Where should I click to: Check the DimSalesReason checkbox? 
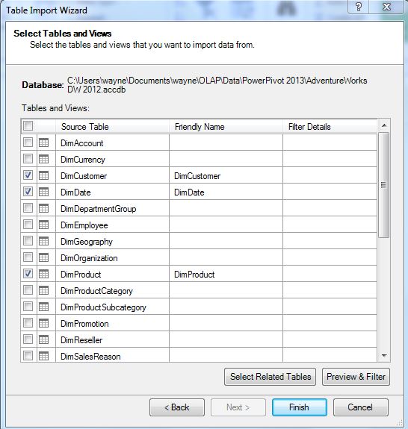28,356
